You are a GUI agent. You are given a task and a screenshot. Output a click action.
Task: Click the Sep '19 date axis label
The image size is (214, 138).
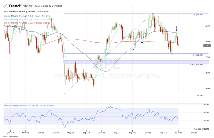41,133
